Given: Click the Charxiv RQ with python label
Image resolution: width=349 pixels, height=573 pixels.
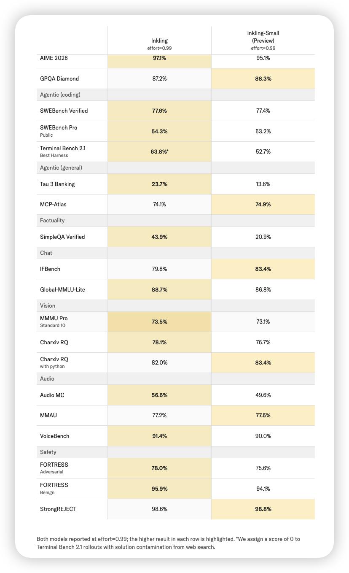Looking at the screenshot, I should [x=54, y=362].
